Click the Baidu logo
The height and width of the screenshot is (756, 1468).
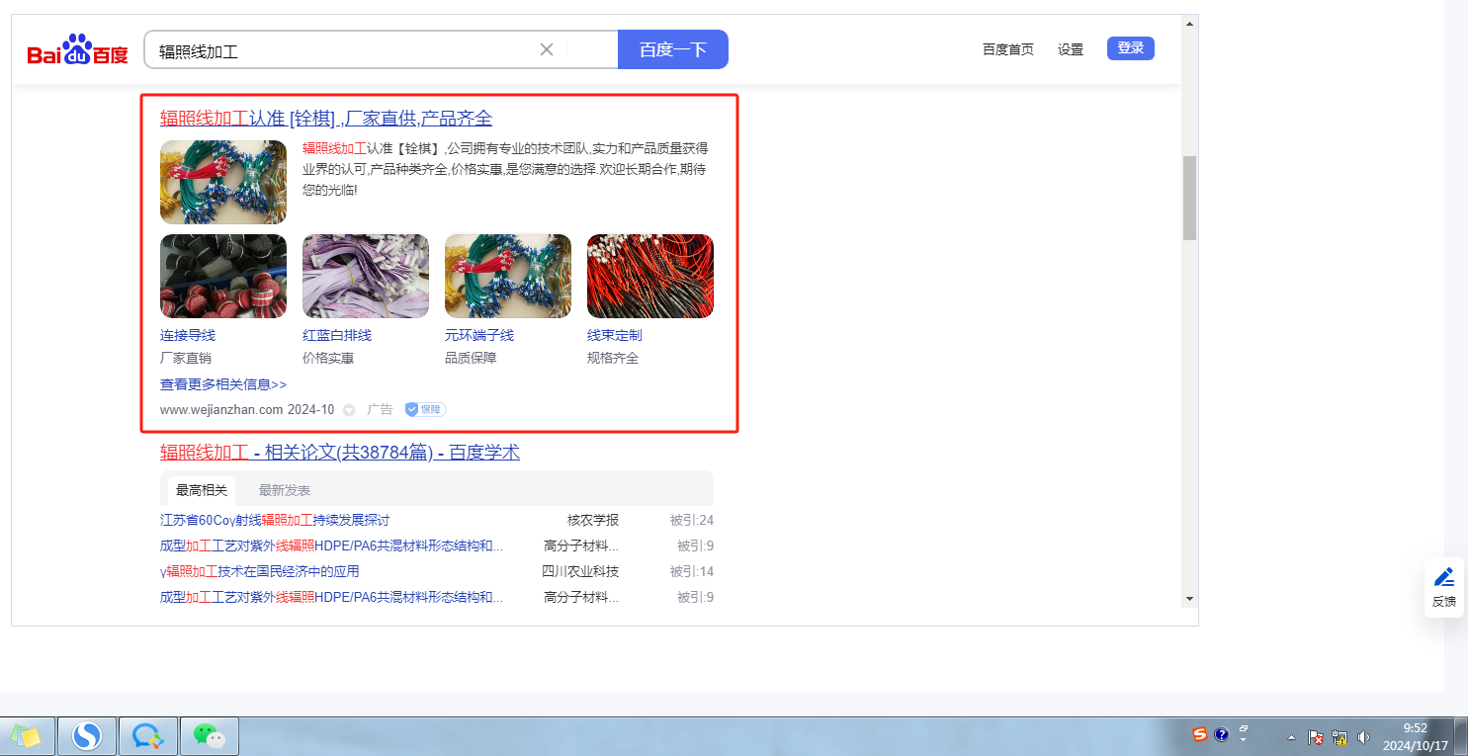pyautogui.click(x=78, y=49)
